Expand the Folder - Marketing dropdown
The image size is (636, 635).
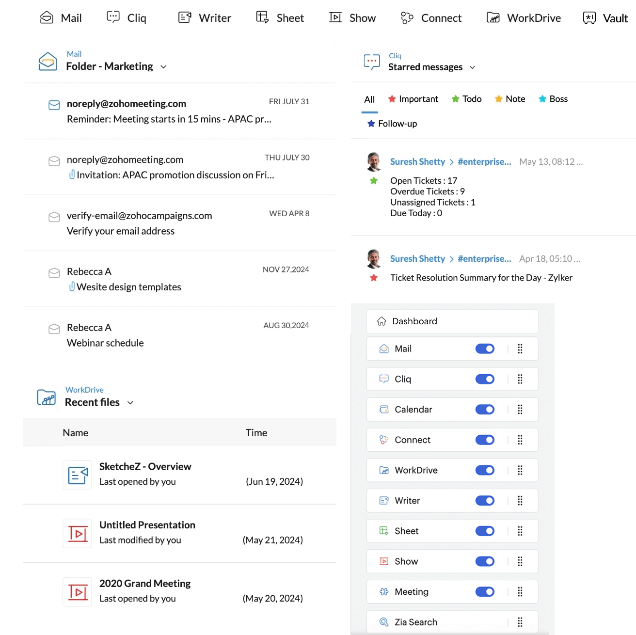(x=163, y=67)
